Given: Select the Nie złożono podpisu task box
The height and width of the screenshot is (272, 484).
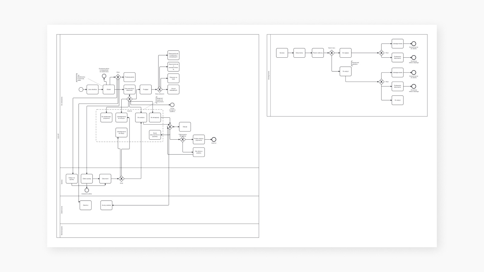Looking at the screenshot, I should (199, 152).
